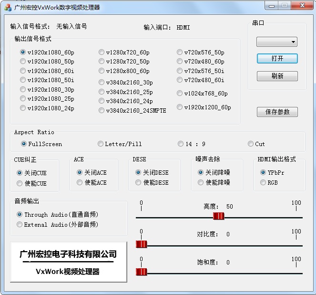Pick v1280x800_60p output resolution
Screen dimensions: 316x295
click(x=102, y=71)
